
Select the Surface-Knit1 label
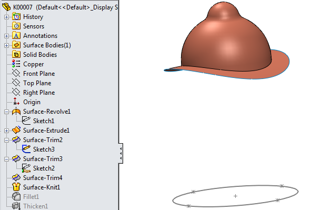pyautogui.click(x=42, y=187)
